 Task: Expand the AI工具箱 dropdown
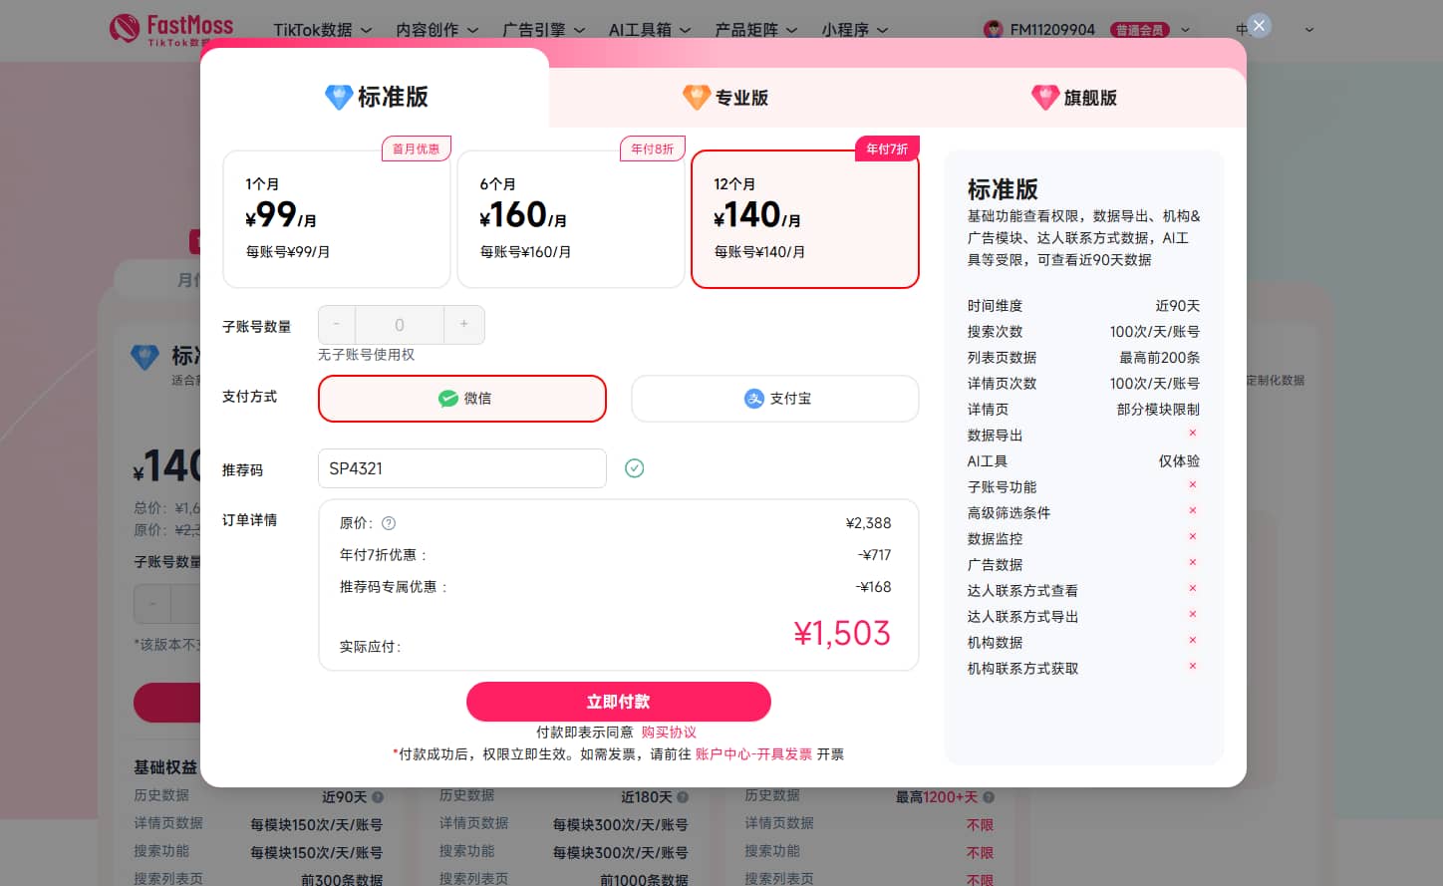click(649, 29)
